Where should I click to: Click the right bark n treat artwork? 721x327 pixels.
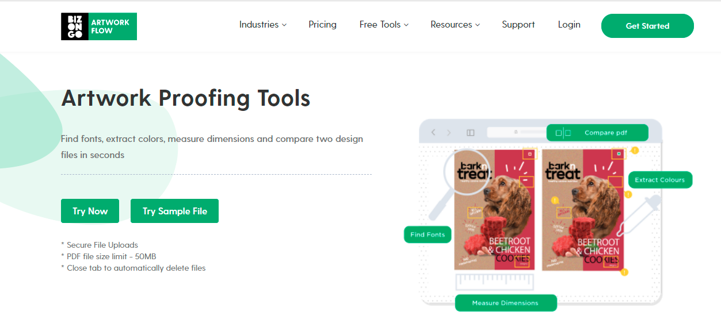(583, 210)
